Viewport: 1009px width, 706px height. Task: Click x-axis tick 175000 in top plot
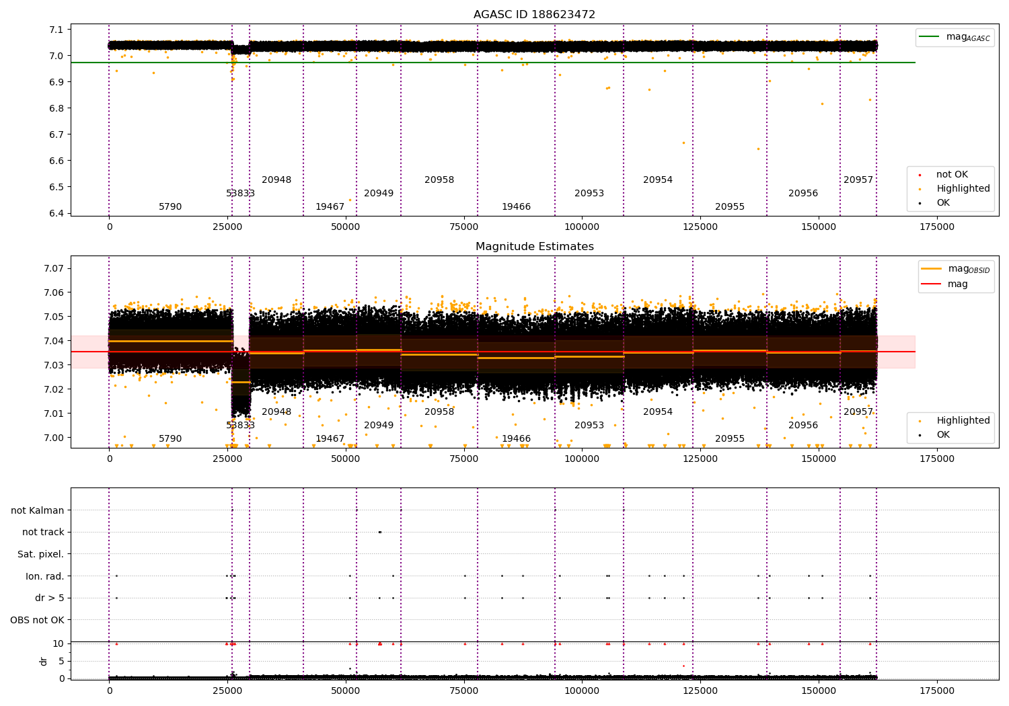[x=936, y=227]
